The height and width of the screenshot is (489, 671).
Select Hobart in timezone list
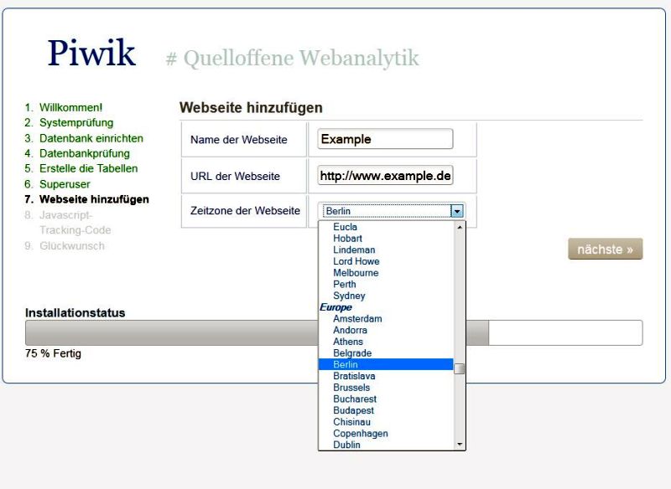[x=386, y=239]
